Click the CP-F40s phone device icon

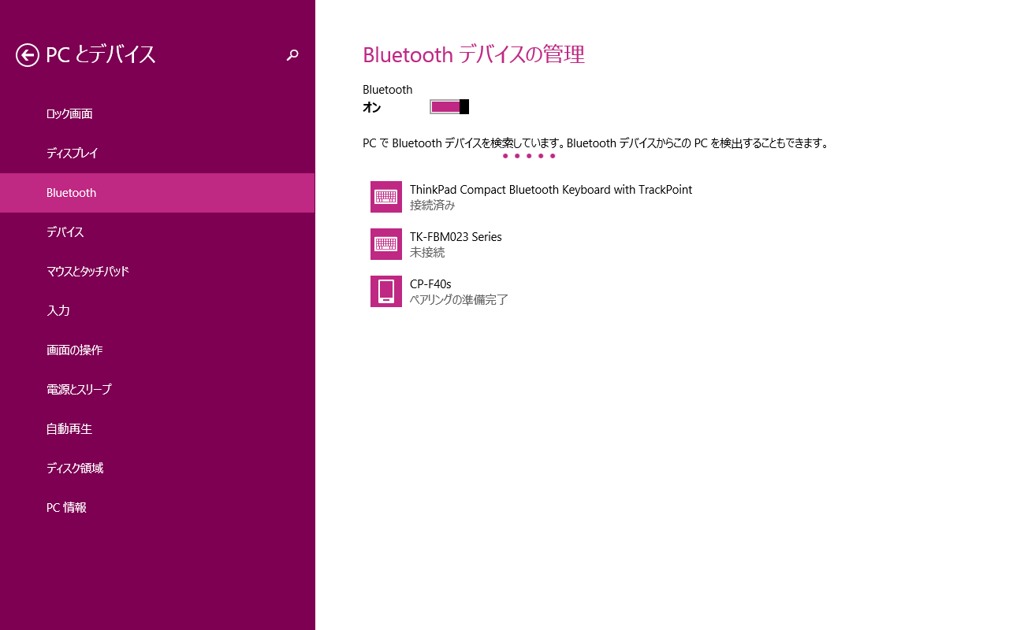[x=386, y=291]
